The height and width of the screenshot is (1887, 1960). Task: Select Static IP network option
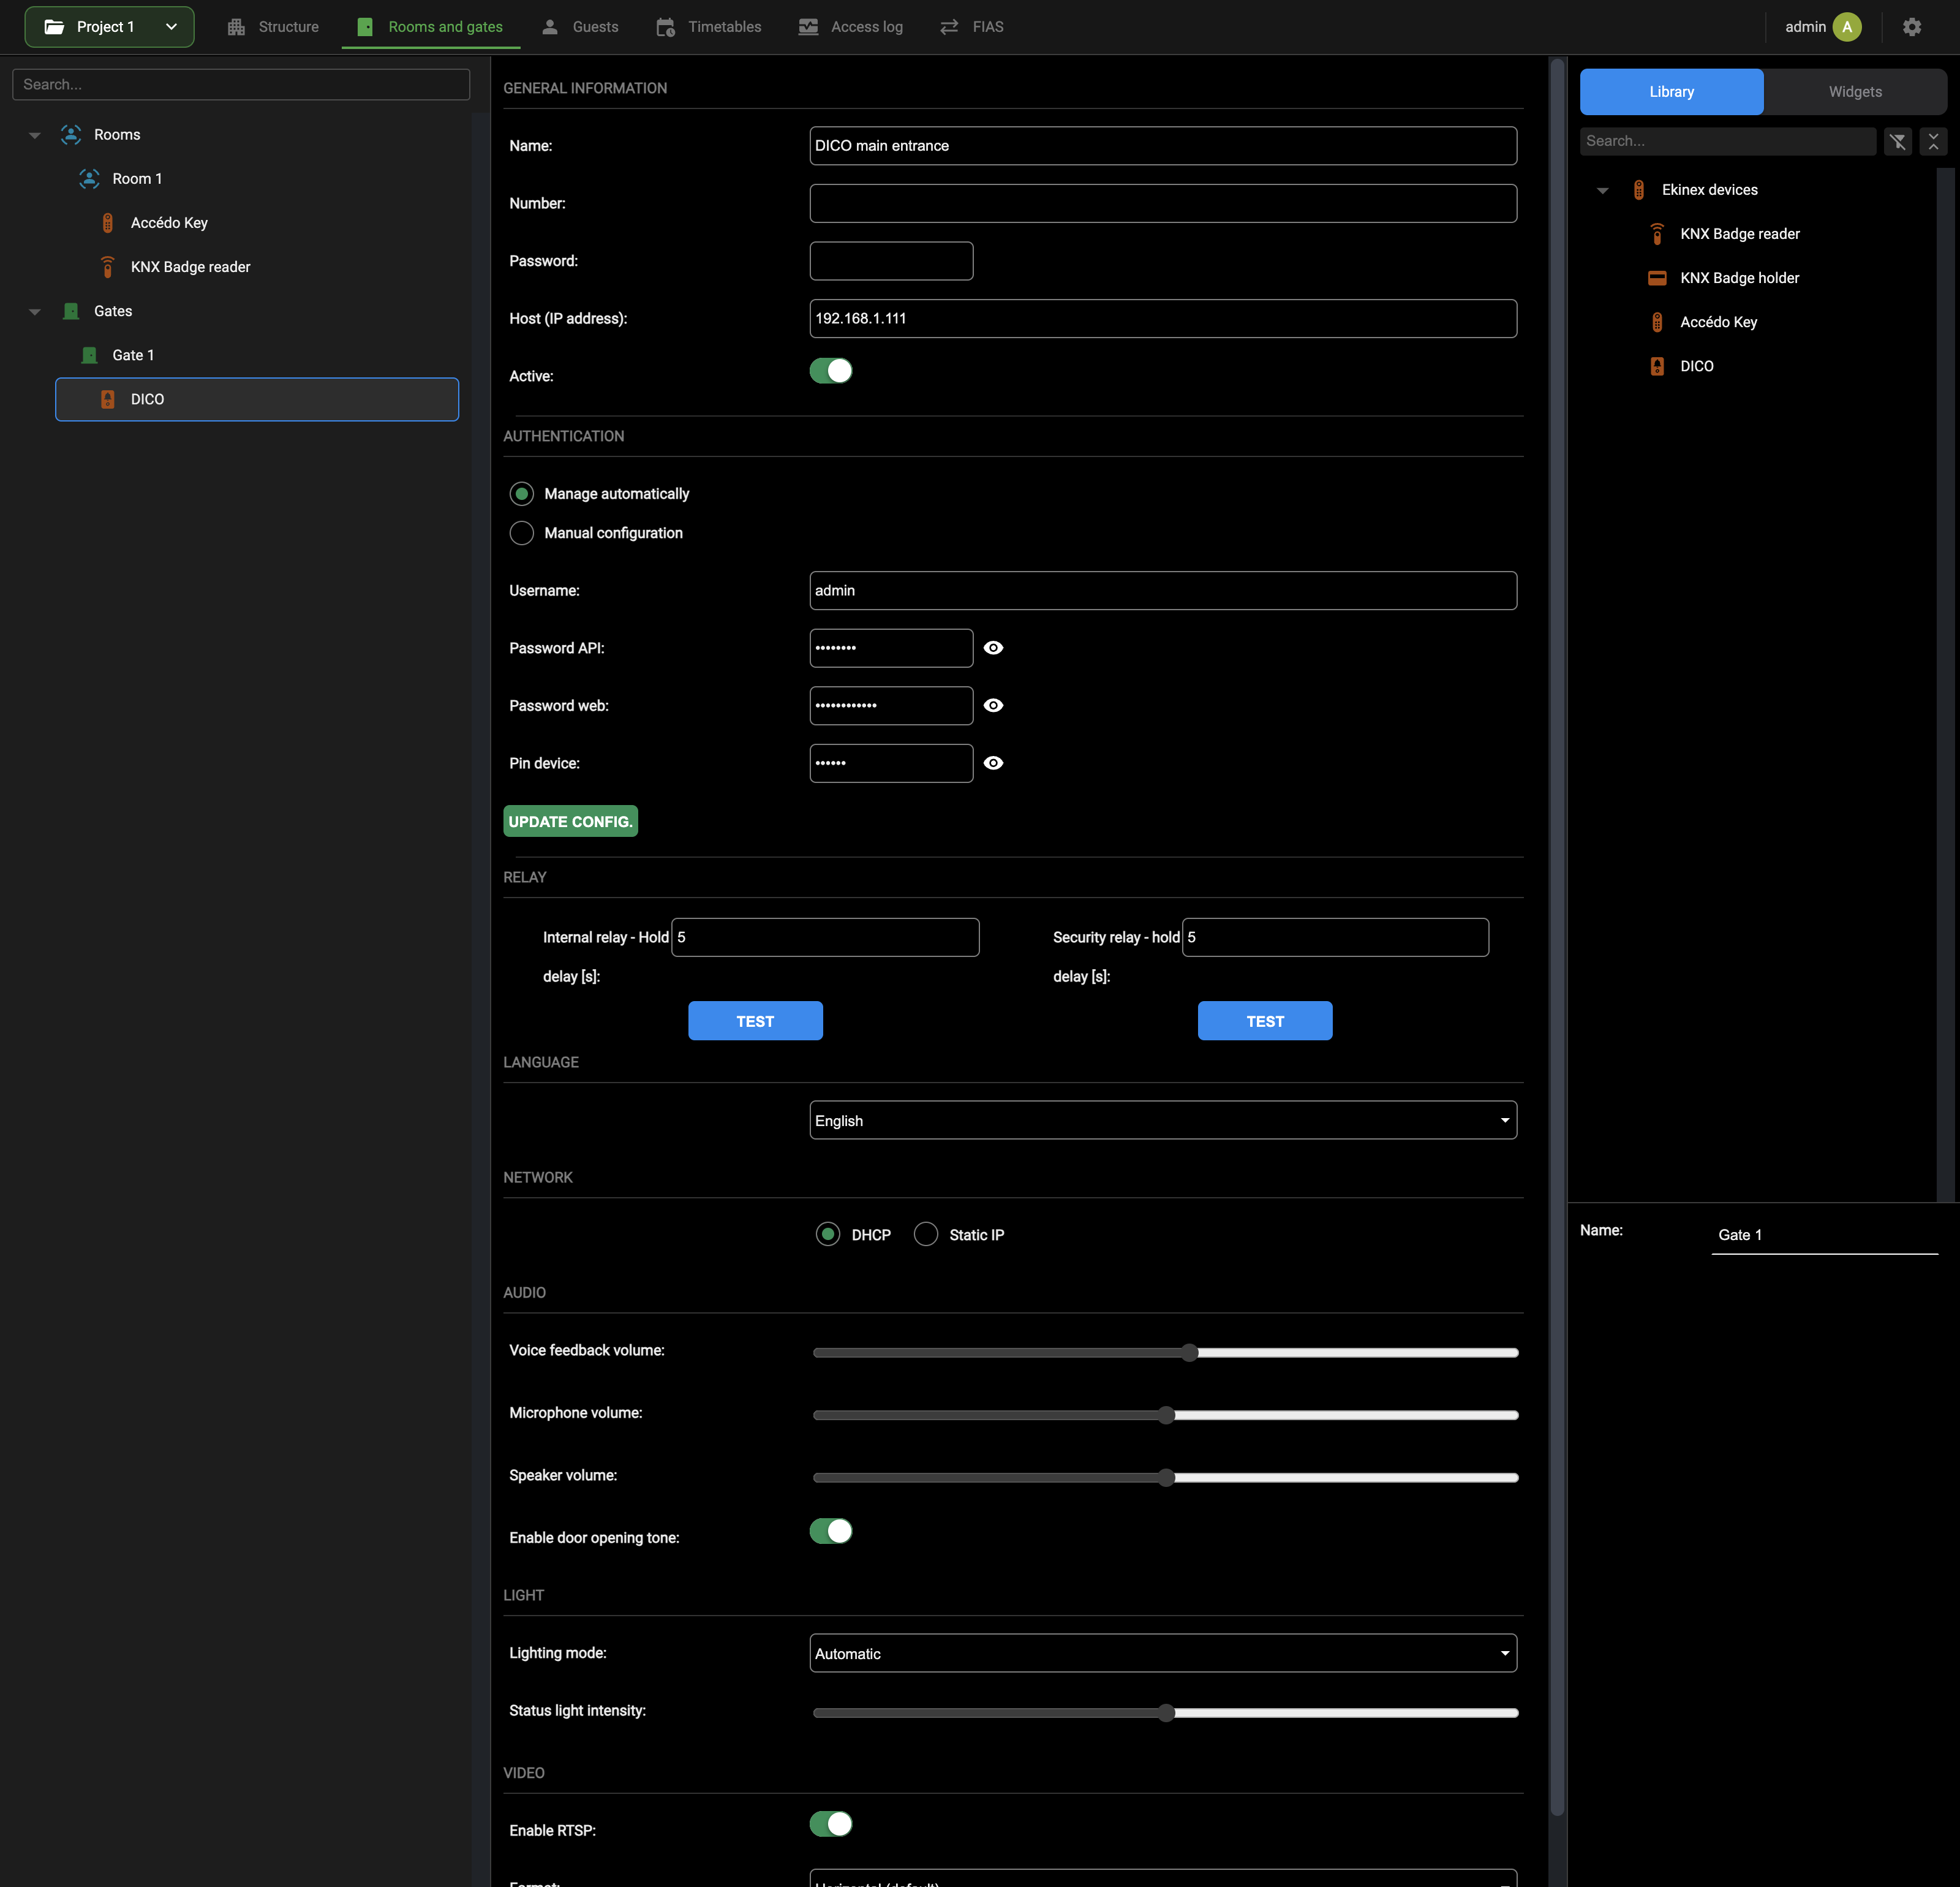926,1234
